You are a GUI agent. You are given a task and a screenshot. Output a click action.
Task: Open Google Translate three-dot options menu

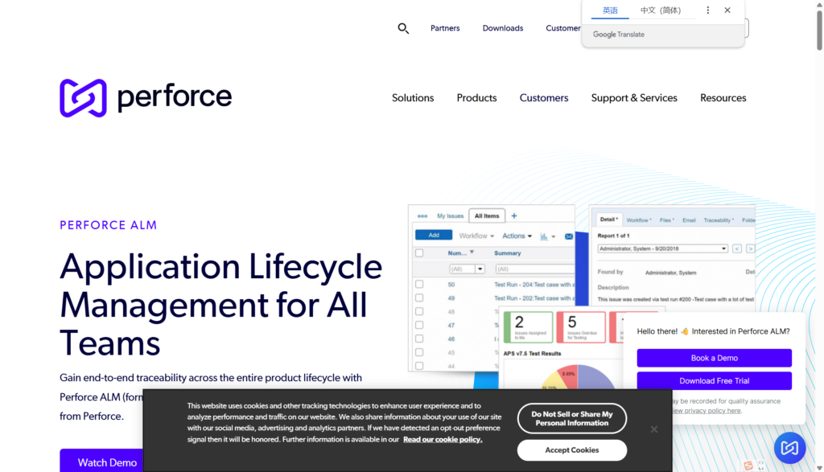(x=708, y=10)
